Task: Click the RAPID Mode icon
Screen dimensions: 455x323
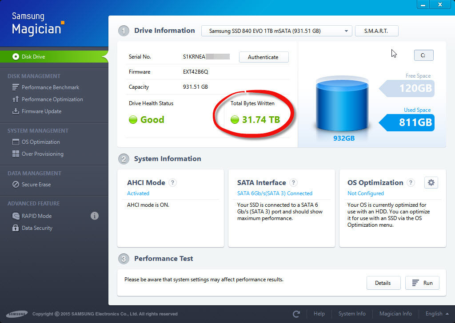Action: (x=16, y=216)
